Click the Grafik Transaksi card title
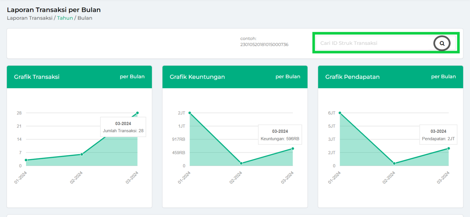This screenshot has width=470, height=217. [x=37, y=77]
